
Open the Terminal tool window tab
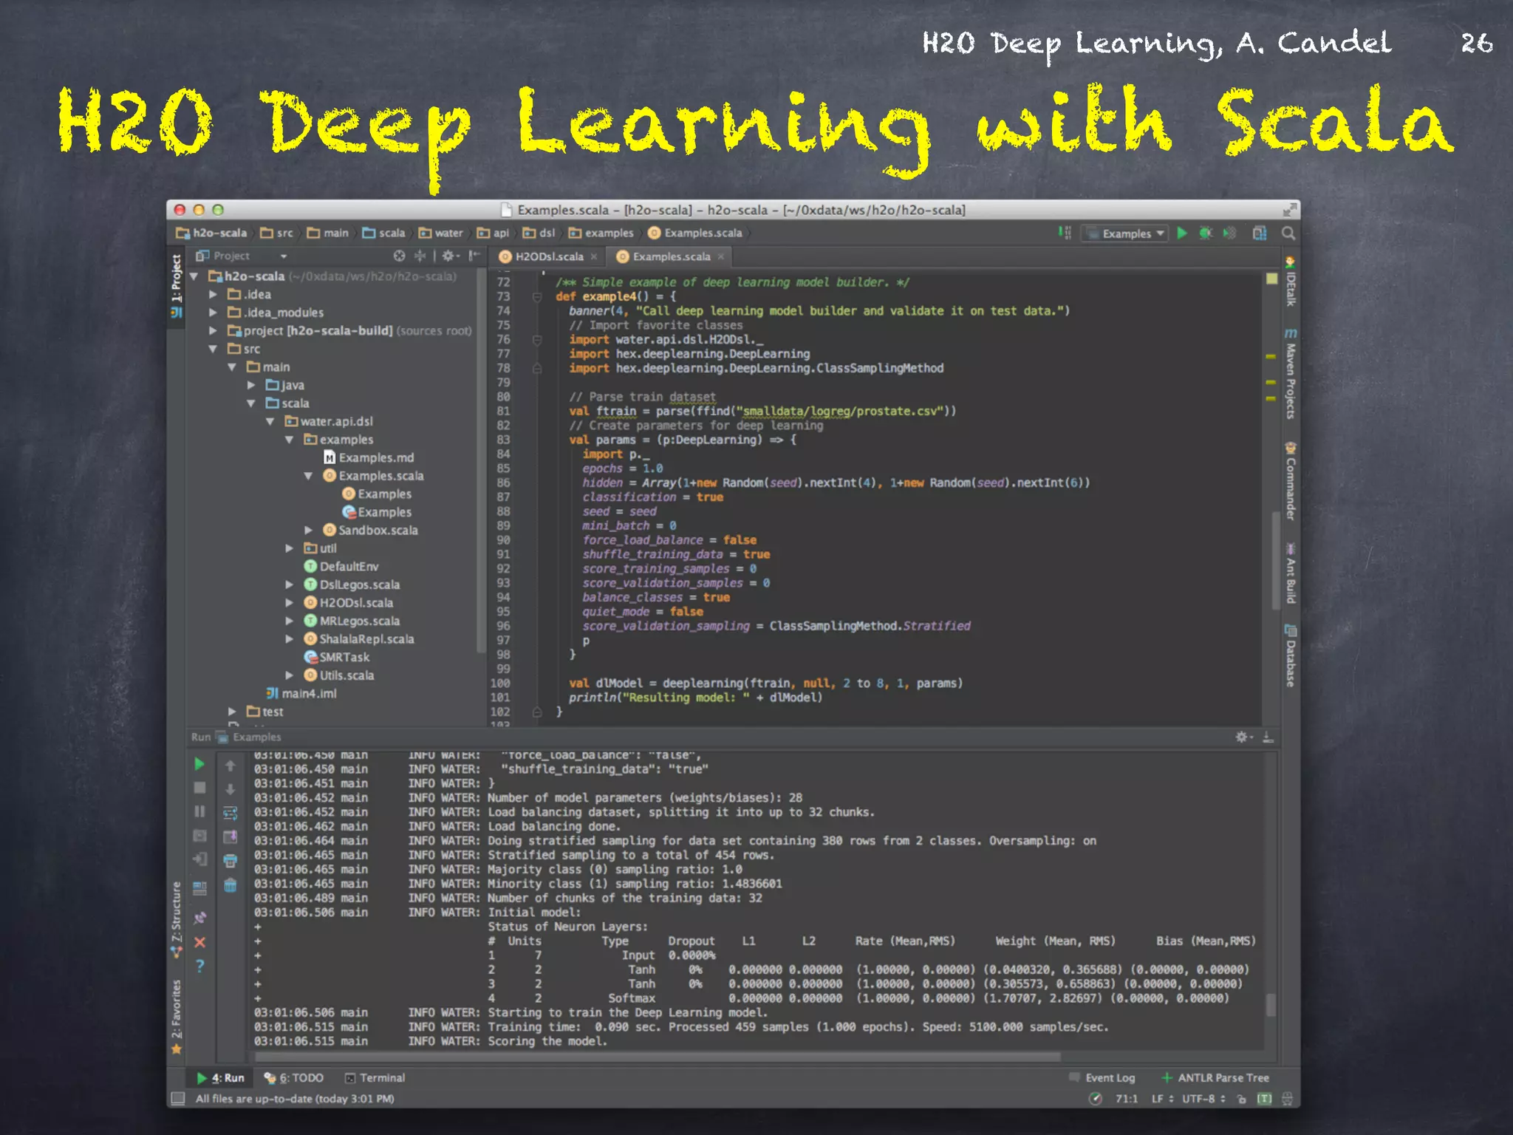375,1078
